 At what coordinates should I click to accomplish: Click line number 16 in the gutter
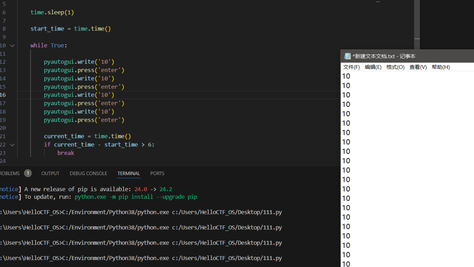[x=3, y=95]
